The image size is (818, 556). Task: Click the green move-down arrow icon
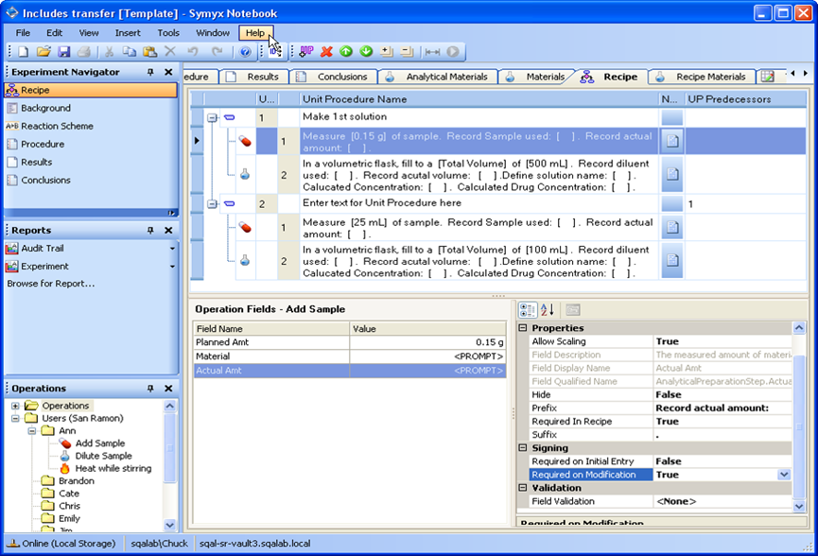pyautogui.click(x=366, y=51)
